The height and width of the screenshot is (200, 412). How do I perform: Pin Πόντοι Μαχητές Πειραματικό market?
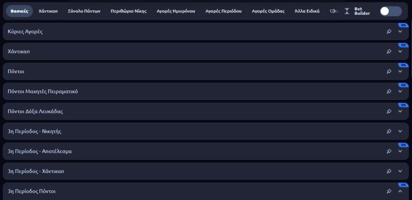(x=389, y=91)
